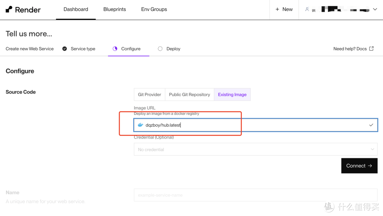Click the completed Service type check icon
The width and height of the screenshot is (383, 216).
[x=65, y=49]
